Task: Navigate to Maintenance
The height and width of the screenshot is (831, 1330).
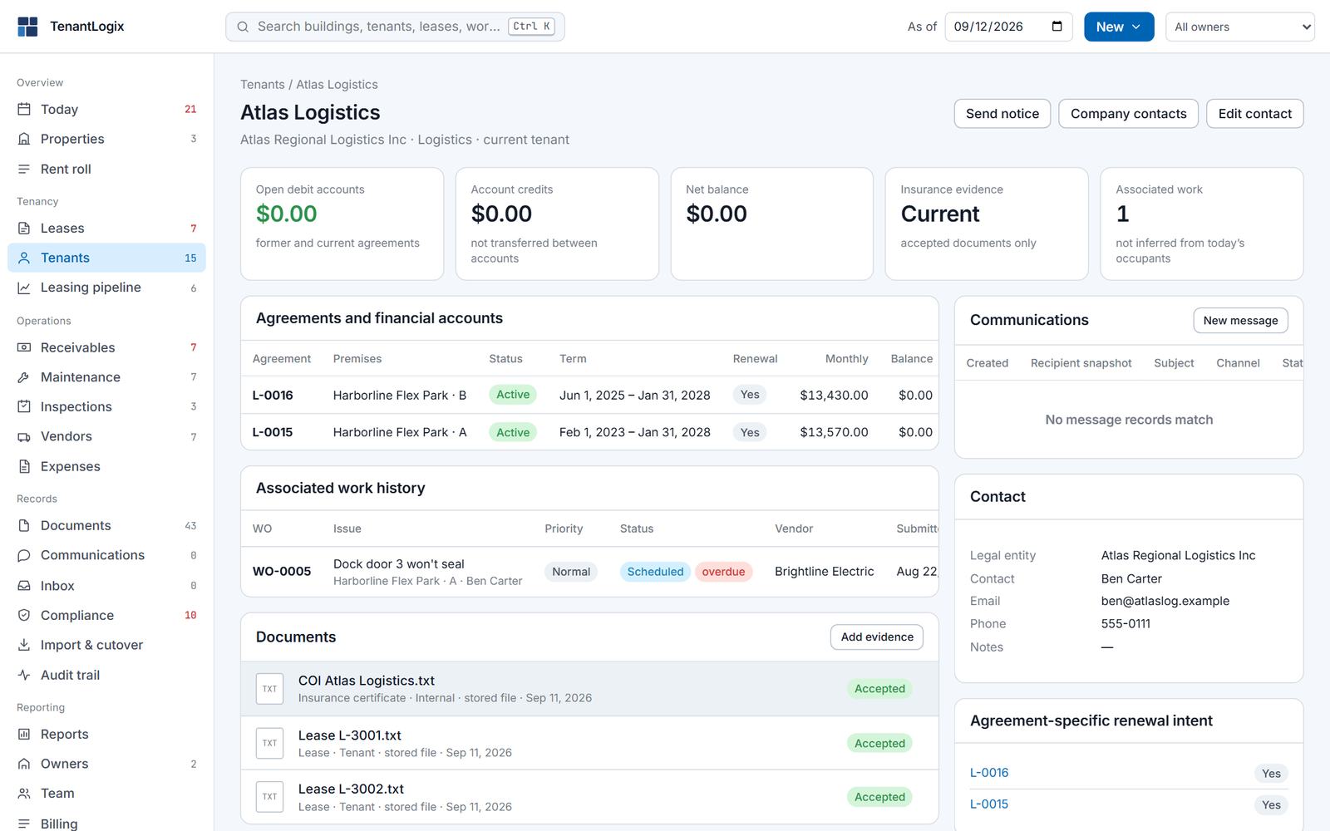Action: [106, 377]
